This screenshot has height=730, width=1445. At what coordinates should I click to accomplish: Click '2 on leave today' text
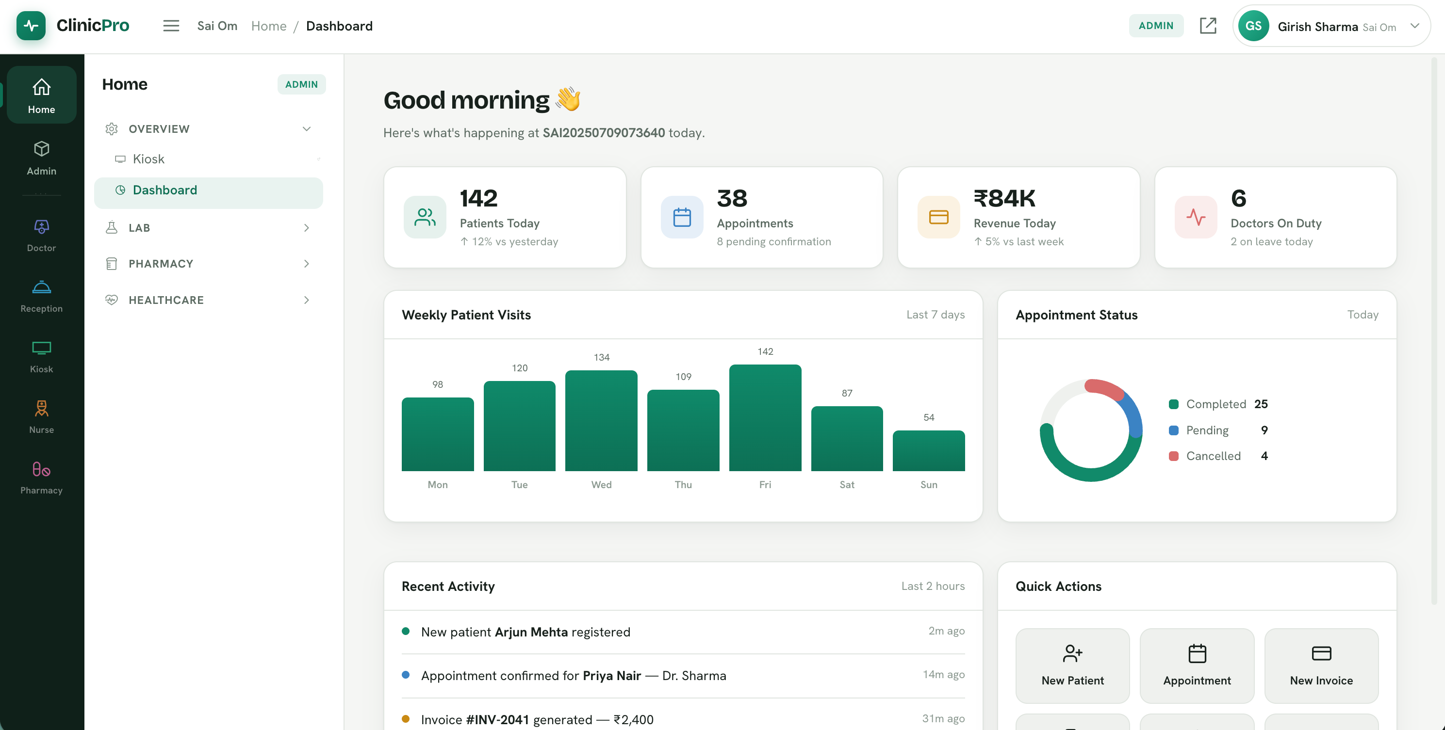pyautogui.click(x=1271, y=241)
